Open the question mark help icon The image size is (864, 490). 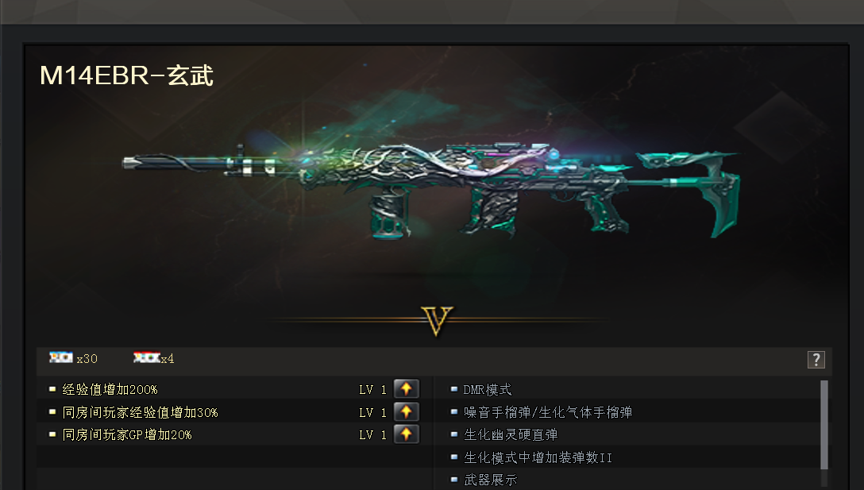[816, 360]
